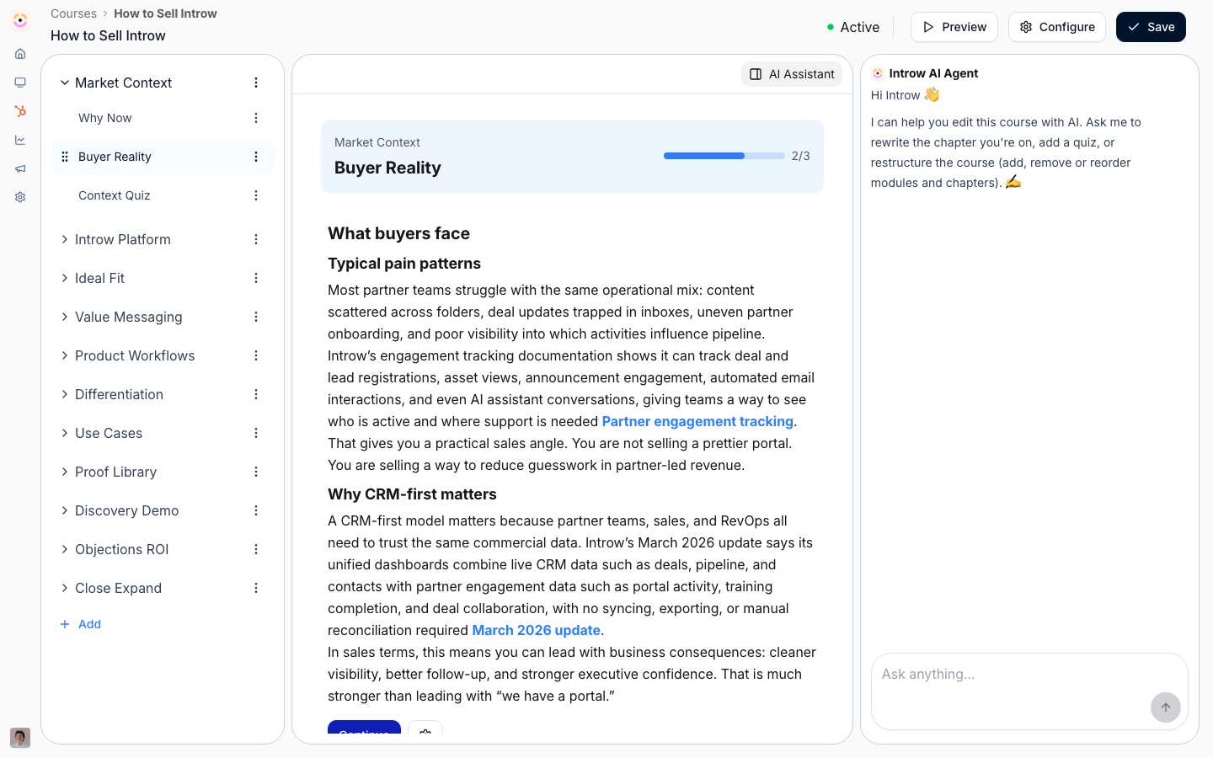Viewport: 1213px width, 758px height.
Task: Select the Why Now chapter
Action: (105, 118)
